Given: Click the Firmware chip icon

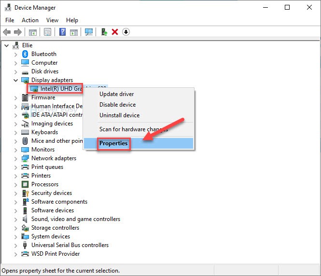Looking at the screenshot, I should tap(25, 97).
